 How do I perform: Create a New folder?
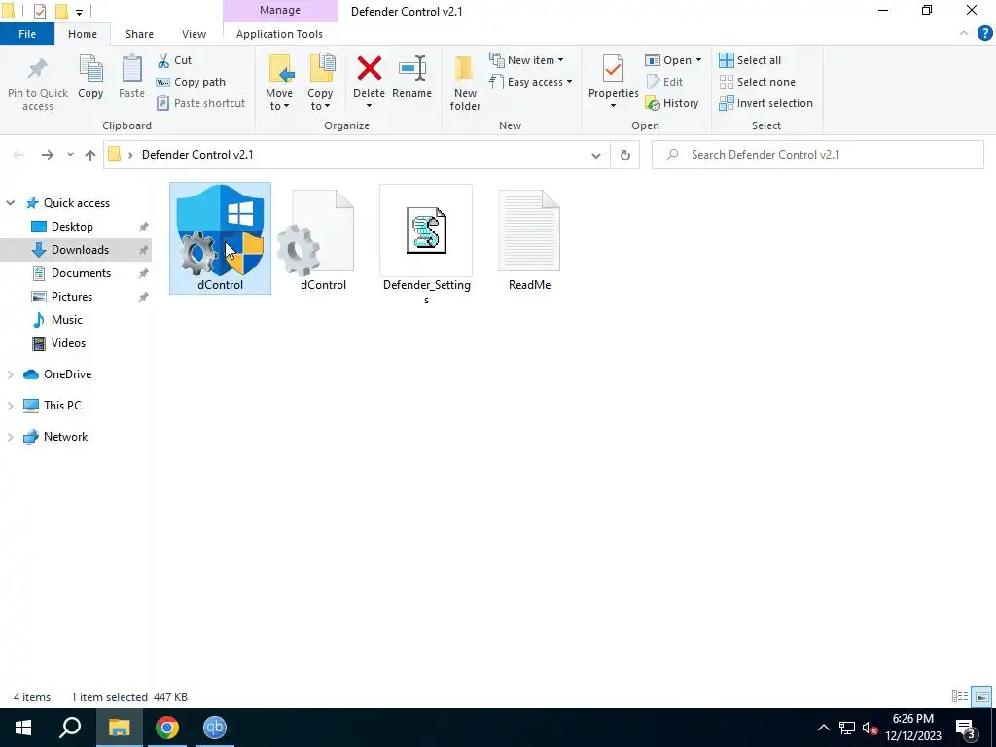(x=465, y=84)
